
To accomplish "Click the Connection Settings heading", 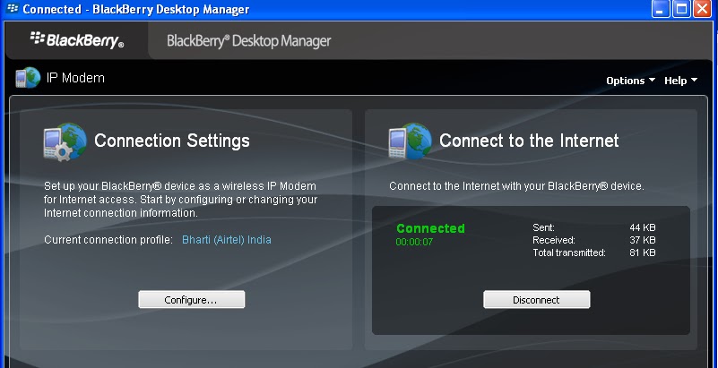I will pos(172,141).
